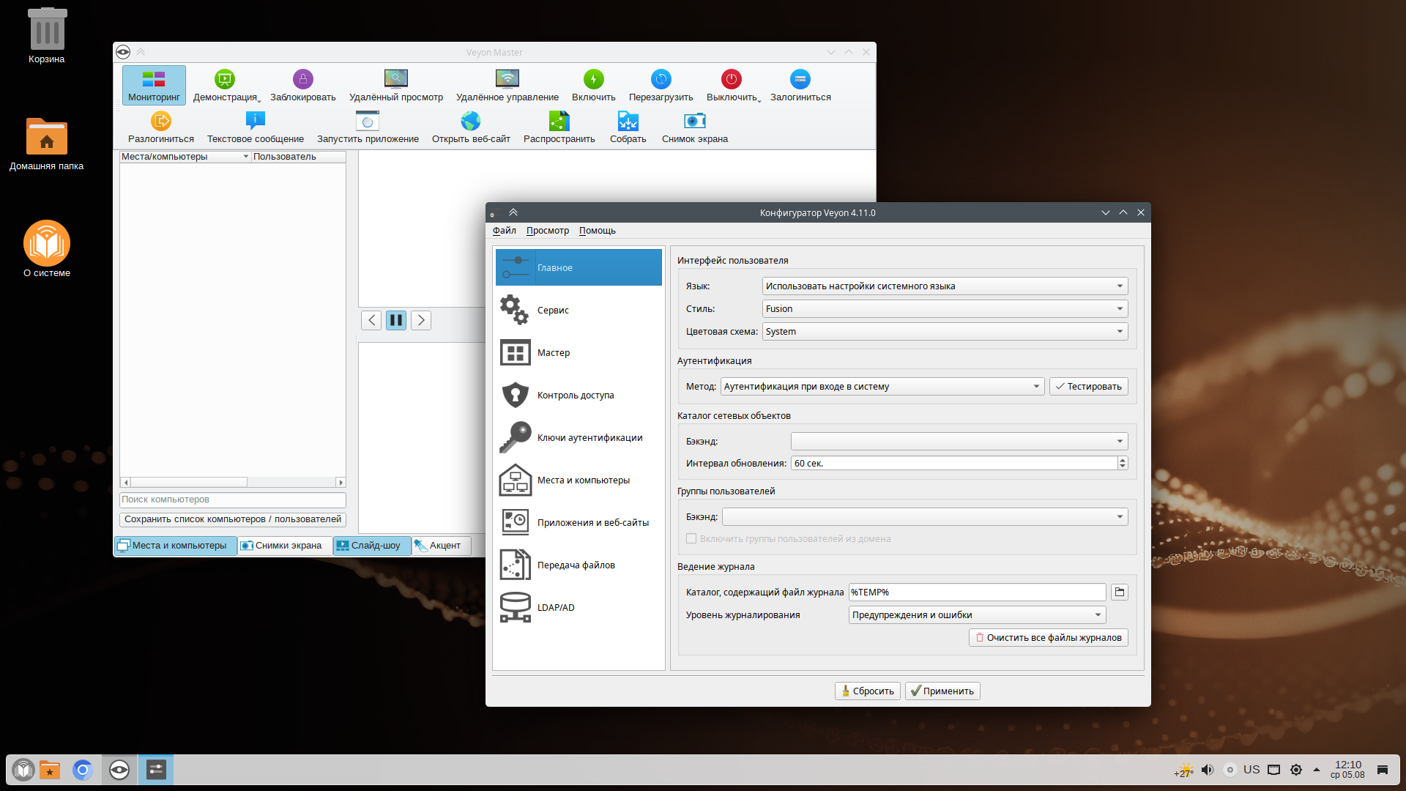The height and width of the screenshot is (791, 1406).
Task: Open Мастер section in Configurator sidebar
Action: pyautogui.click(x=579, y=353)
